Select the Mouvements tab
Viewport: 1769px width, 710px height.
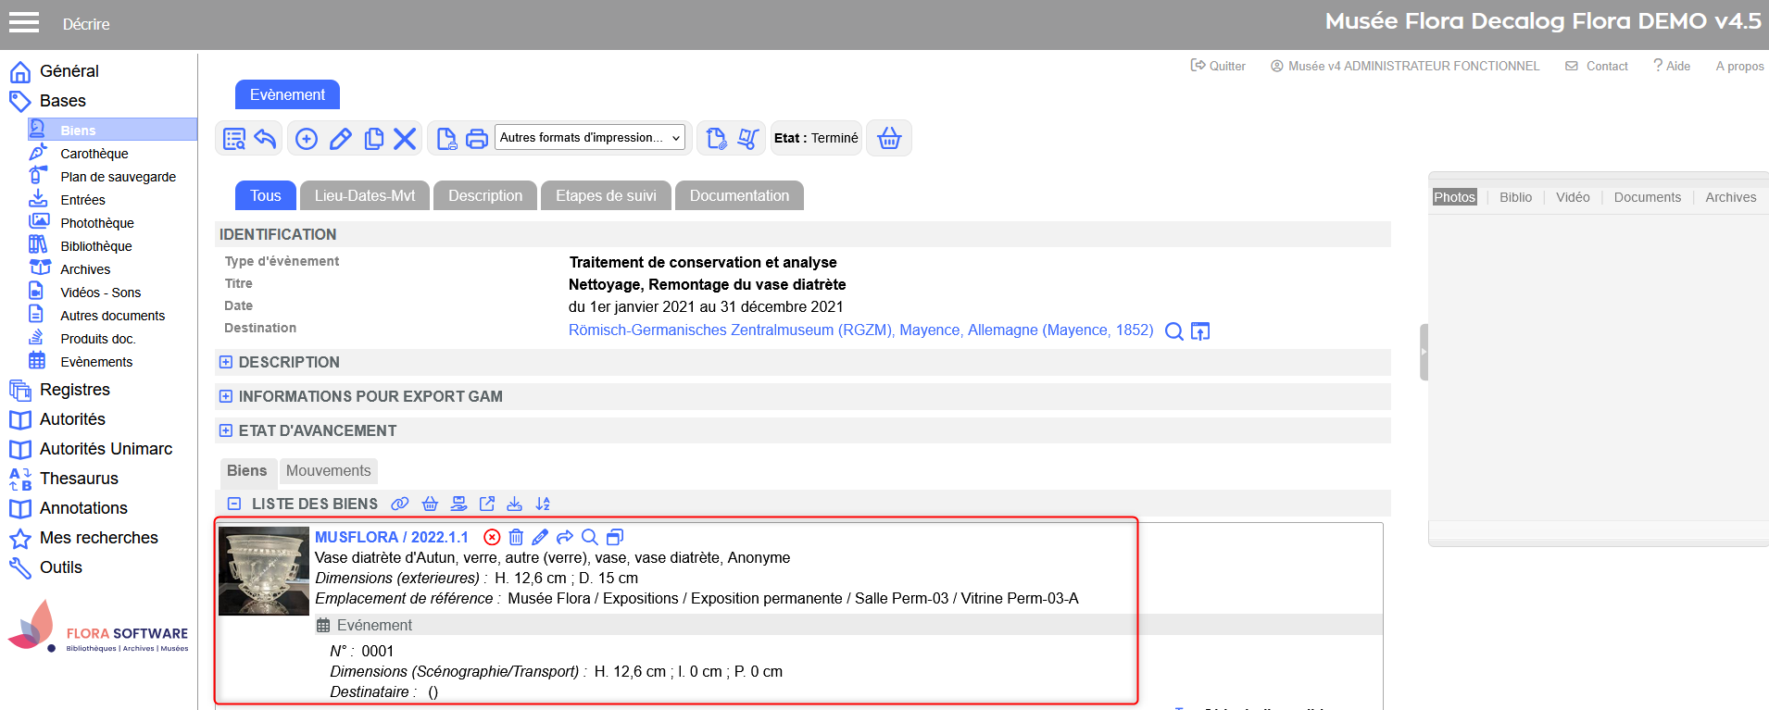click(x=328, y=471)
